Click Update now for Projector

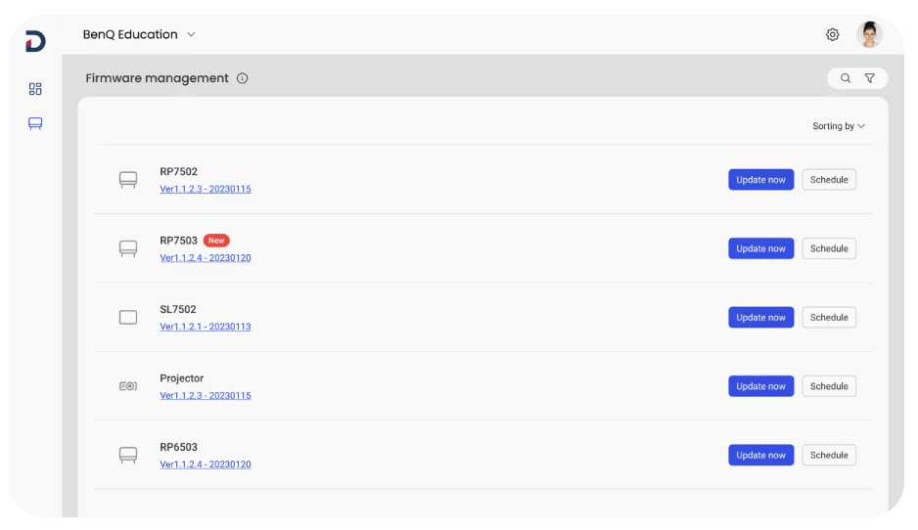point(760,386)
